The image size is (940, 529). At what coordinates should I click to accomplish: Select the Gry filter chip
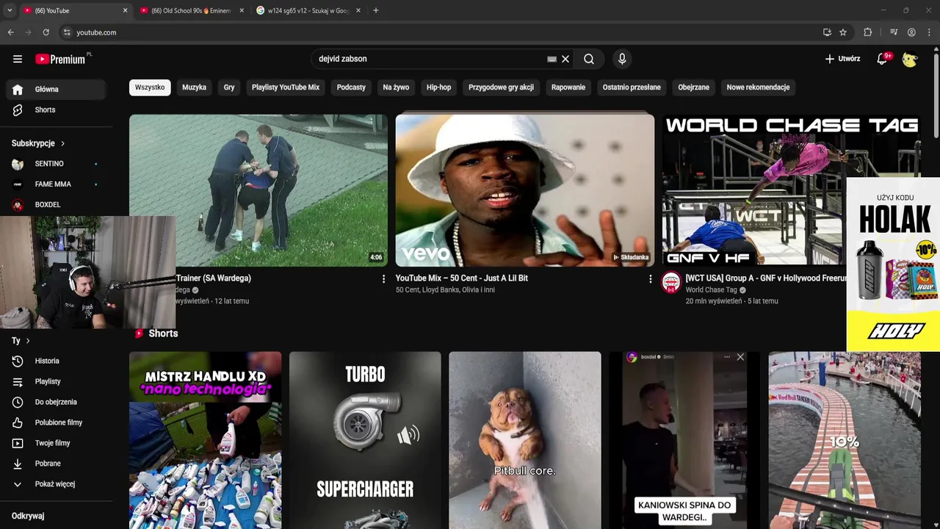[229, 87]
